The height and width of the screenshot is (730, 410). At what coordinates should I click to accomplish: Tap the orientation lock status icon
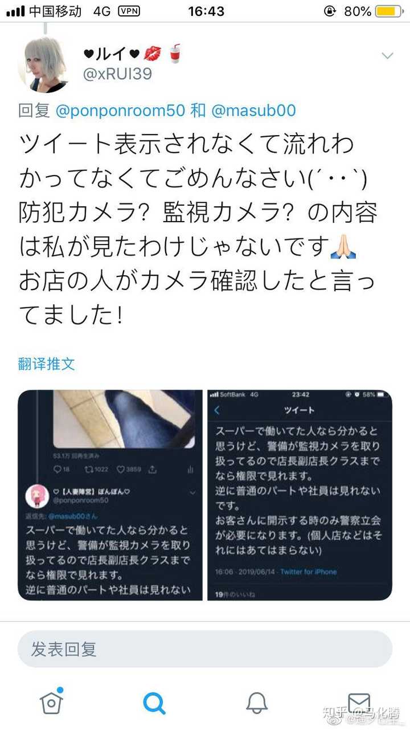pyautogui.click(x=329, y=11)
